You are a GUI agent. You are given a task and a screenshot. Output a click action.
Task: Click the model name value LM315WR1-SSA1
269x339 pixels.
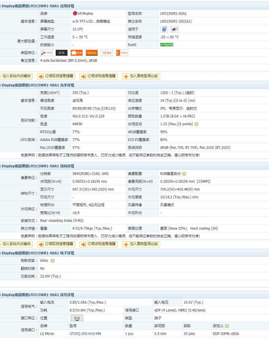tap(173, 13)
